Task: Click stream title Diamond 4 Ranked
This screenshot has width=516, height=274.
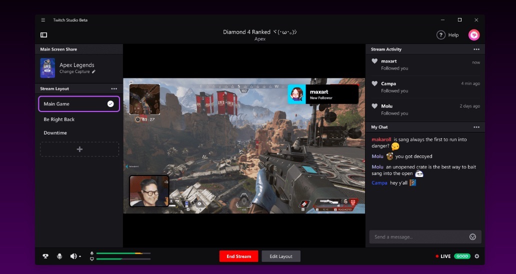Action: point(259,32)
